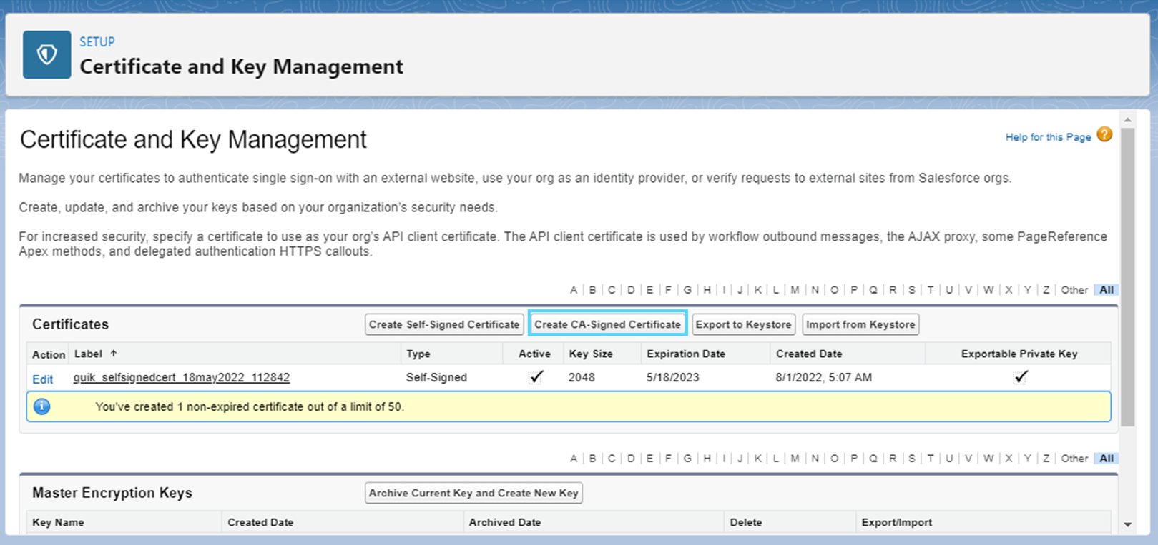The height and width of the screenshot is (545, 1158).
Task: Filter encryption keys by letter Z
Action: click(x=1046, y=459)
